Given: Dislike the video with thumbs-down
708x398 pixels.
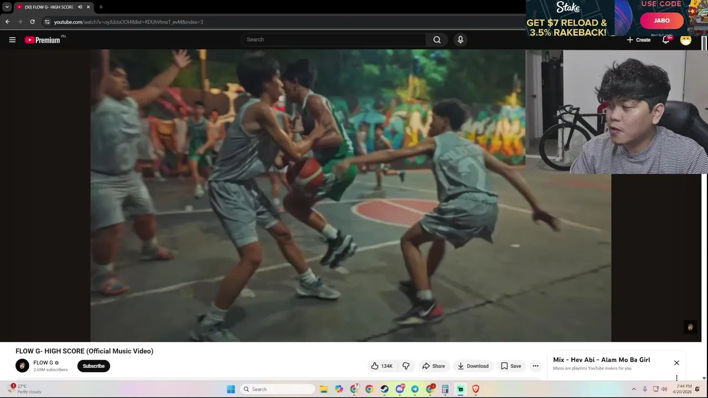Looking at the screenshot, I should coord(406,366).
